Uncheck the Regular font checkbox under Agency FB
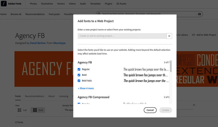The height and width of the screenshot is (127, 218). pyautogui.click(x=79, y=69)
